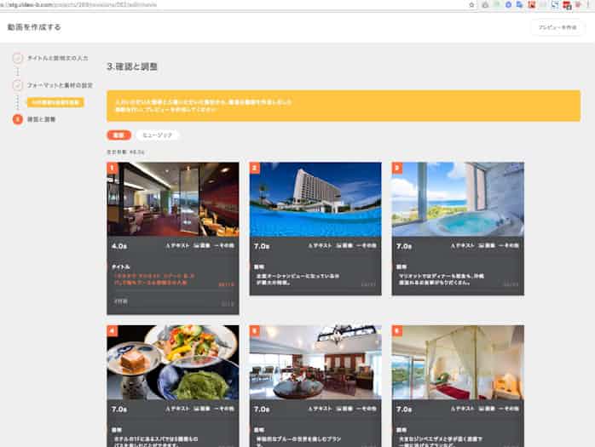The height and width of the screenshot is (447, 595).
Task: Select the hotel pool thumbnail of scene 2
Action: (315, 198)
